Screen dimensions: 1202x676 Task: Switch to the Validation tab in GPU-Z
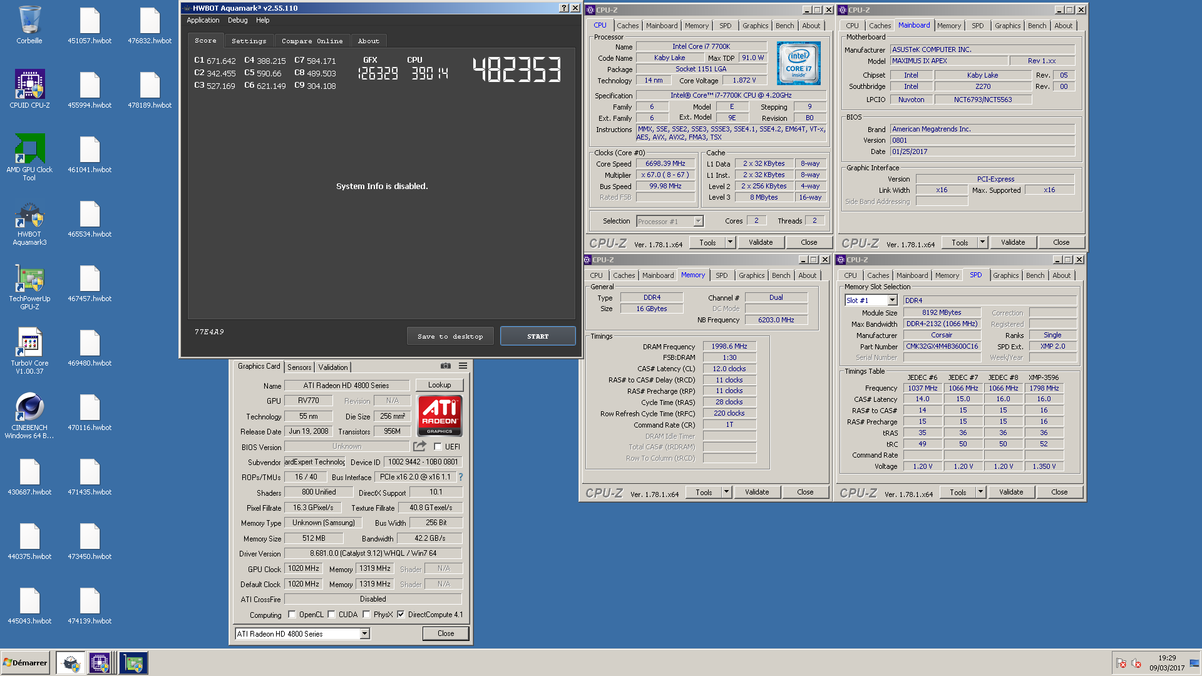pyautogui.click(x=333, y=367)
